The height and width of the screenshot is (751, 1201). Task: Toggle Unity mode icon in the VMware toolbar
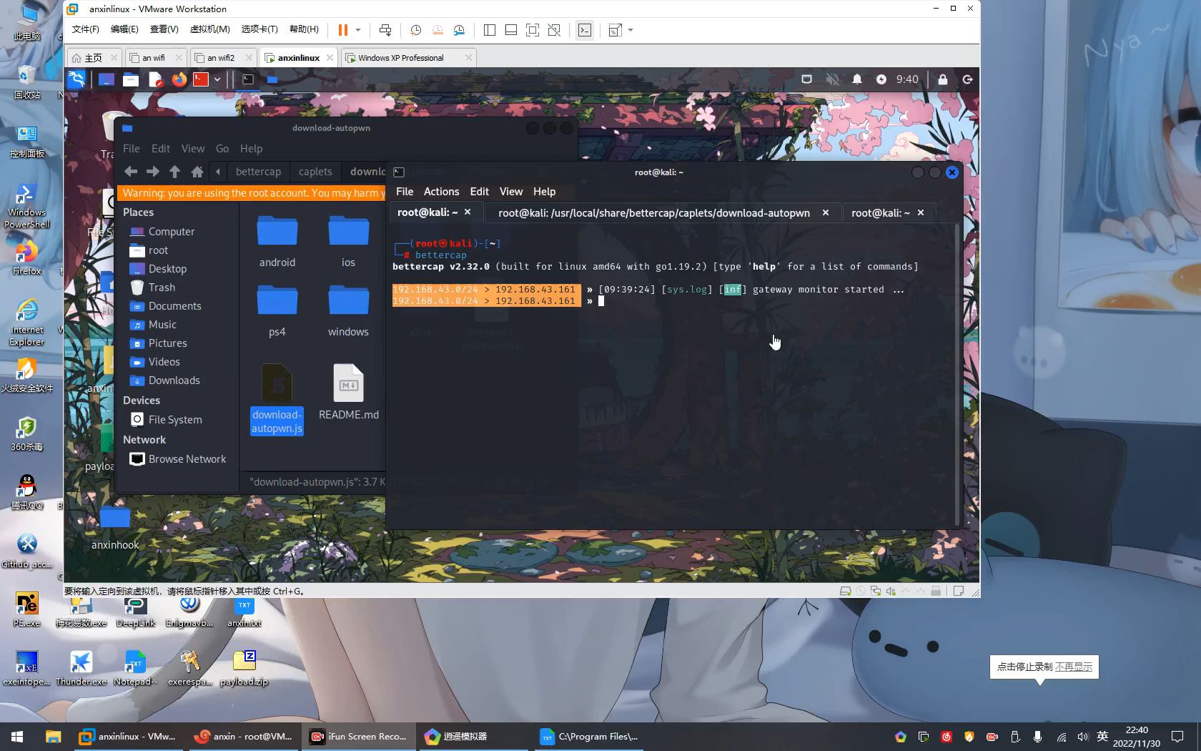(554, 30)
